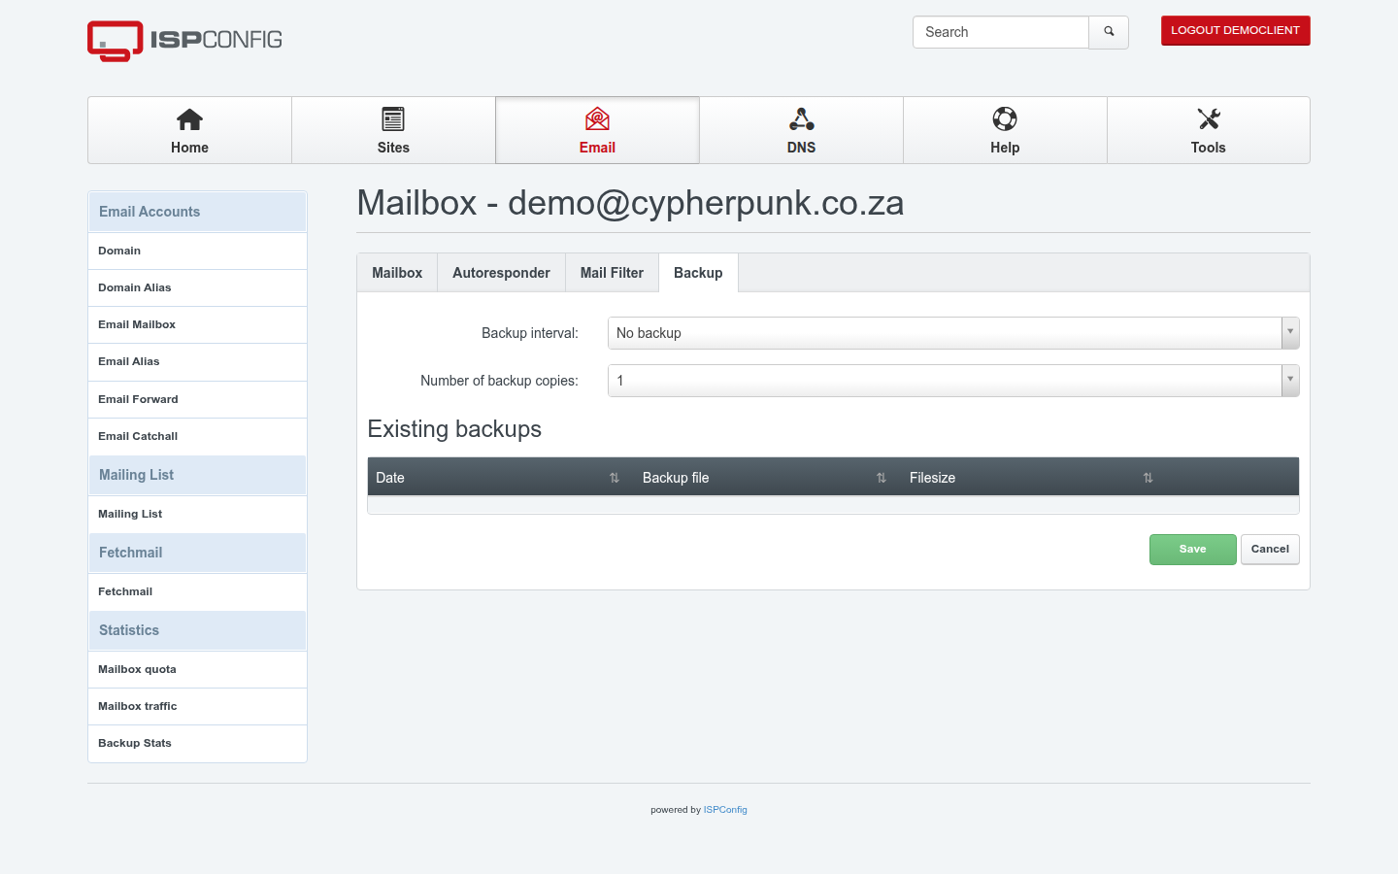Open the Sites module
Image resolution: width=1398 pixels, height=874 pixels.
[x=393, y=130]
